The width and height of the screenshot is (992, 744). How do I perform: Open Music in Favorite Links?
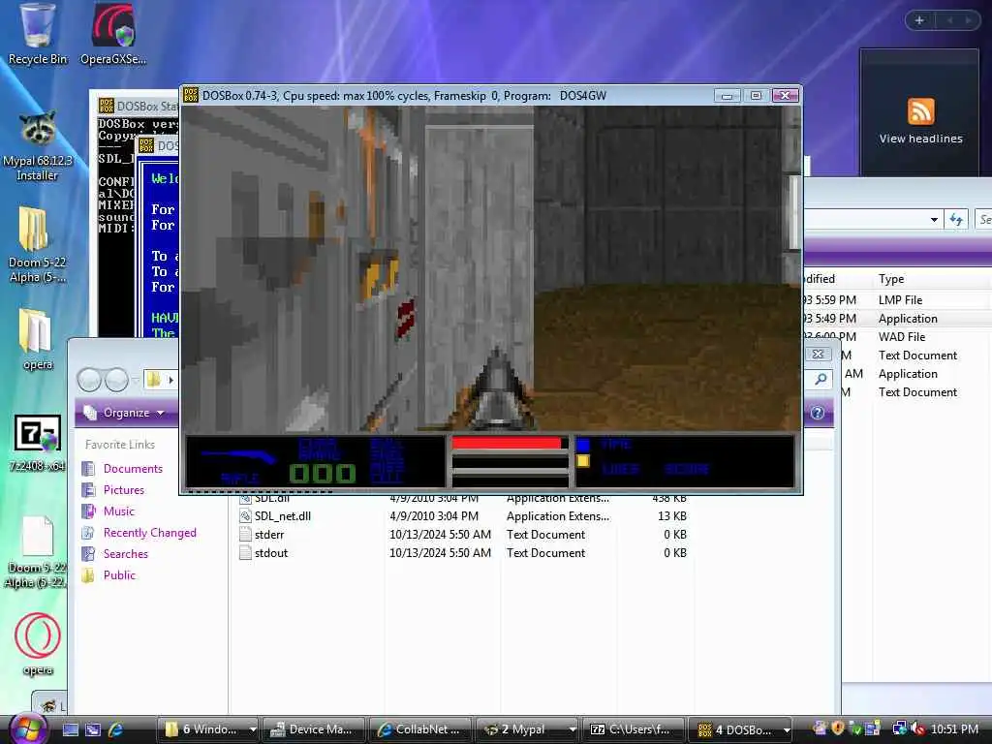(x=119, y=511)
